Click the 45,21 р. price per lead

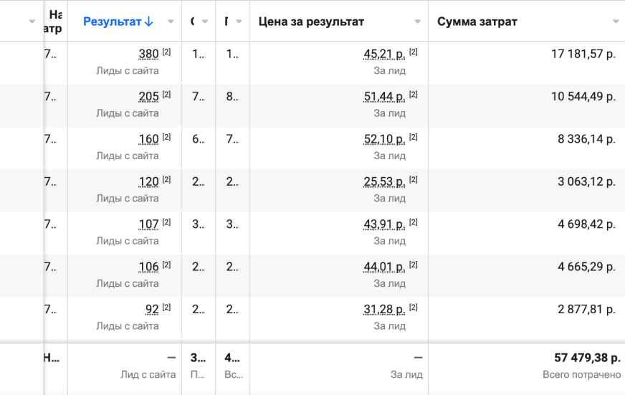384,54
